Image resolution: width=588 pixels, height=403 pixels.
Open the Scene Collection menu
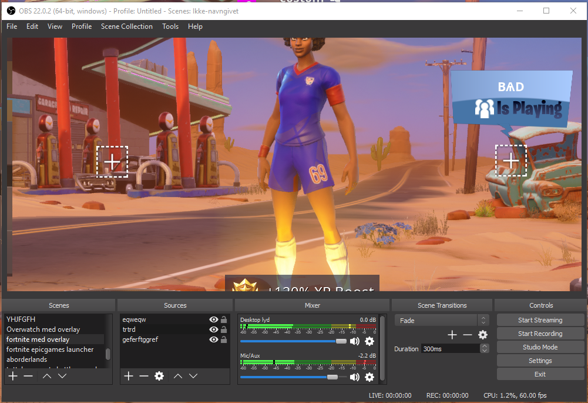[x=126, y=26]
